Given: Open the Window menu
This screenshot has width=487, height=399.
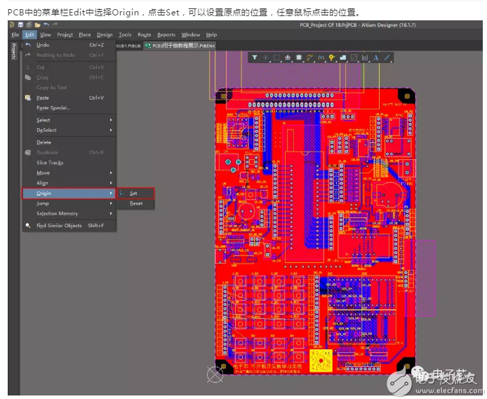Looking at the screenshot, I should pos(191,35).
